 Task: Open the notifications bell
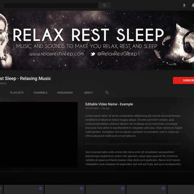click(193, 5)
